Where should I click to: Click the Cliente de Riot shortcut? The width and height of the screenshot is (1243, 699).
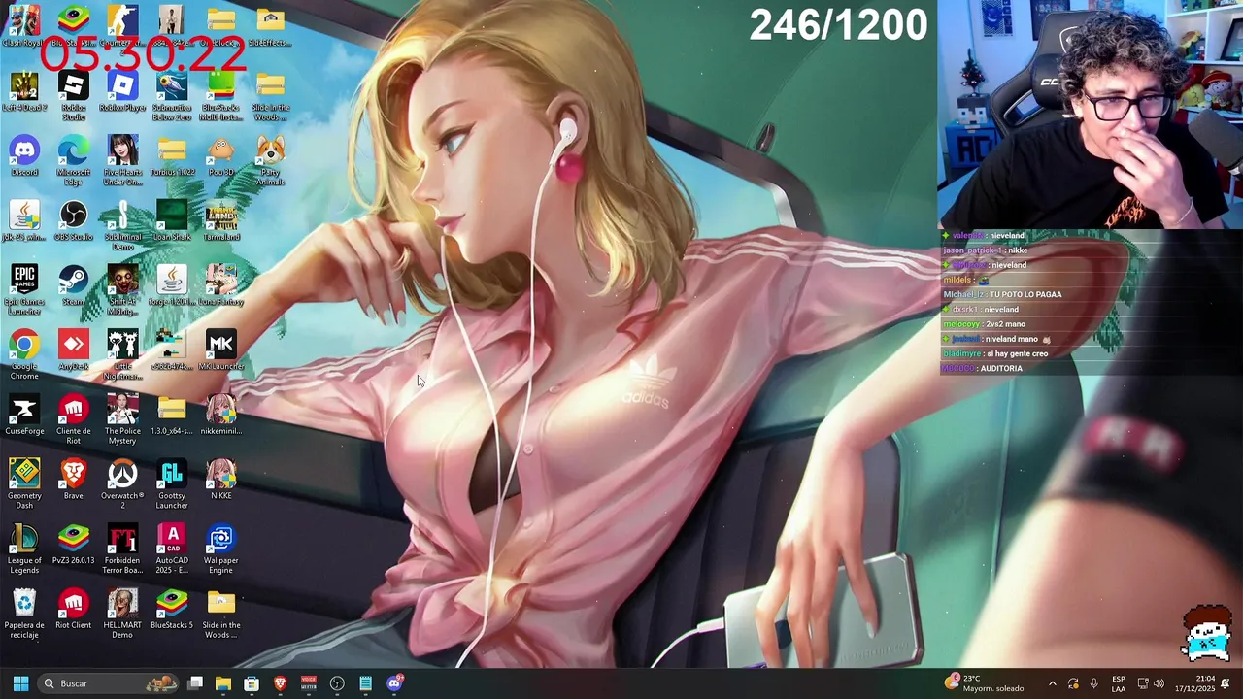pyautogui.click(x=73, y=420)
